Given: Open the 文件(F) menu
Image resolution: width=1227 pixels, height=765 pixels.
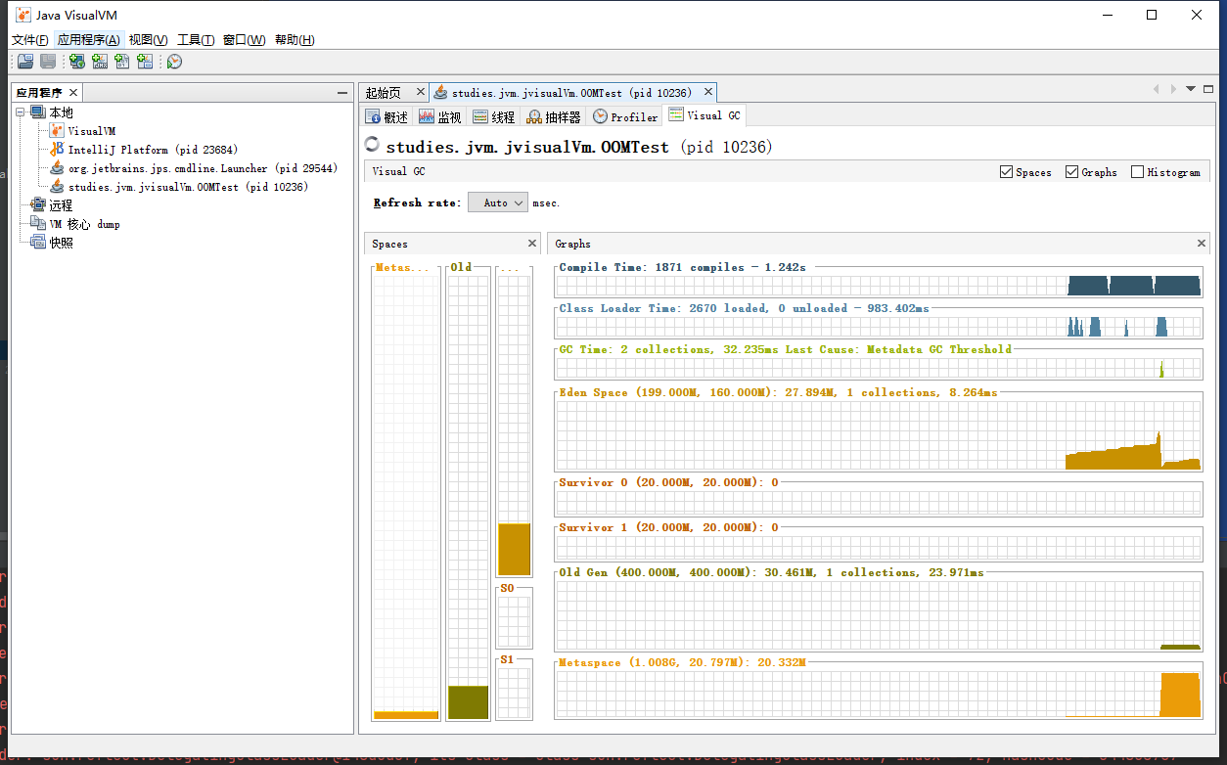Looking at the screenshot, I should (30, 40).
